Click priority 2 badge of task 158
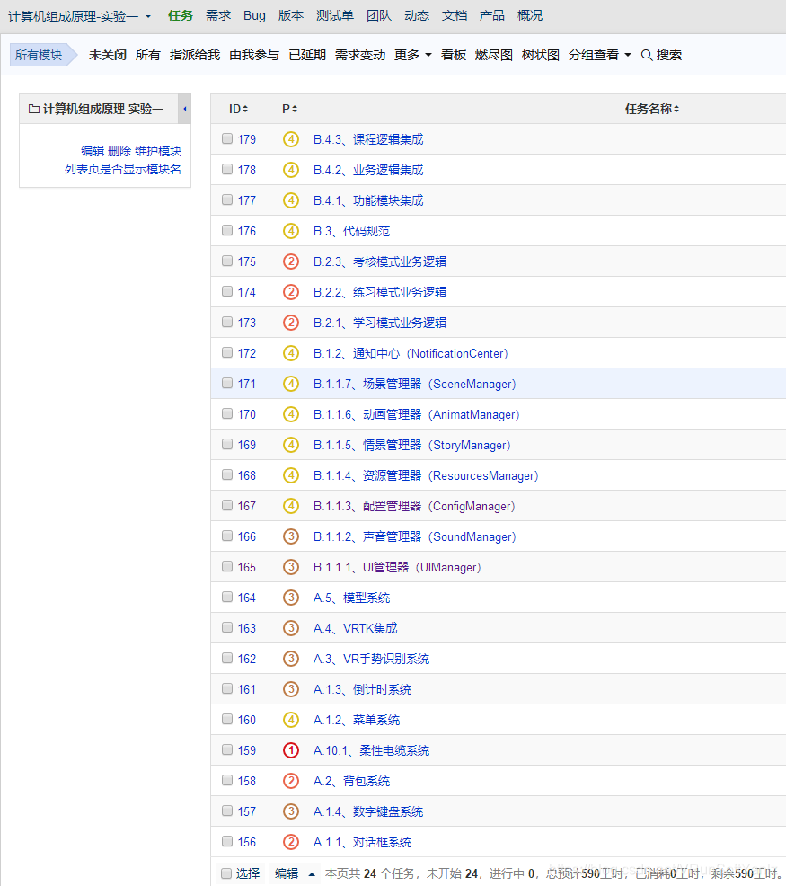 tap(290, 780)
